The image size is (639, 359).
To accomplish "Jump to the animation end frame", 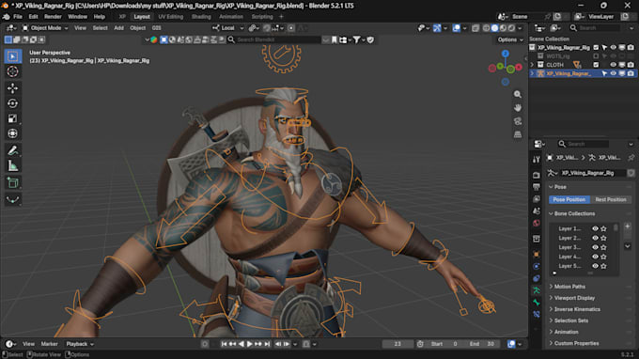I will pos(267,344).
